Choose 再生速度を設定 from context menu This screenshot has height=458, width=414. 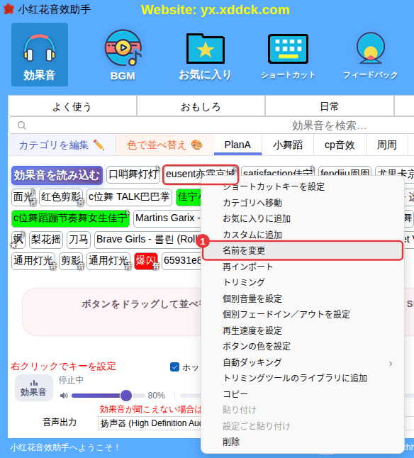point(303,330)
